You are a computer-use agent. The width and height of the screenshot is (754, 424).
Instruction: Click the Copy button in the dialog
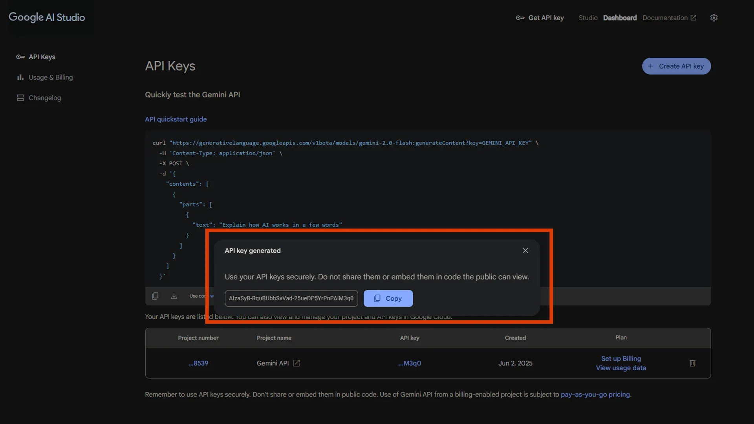388,298
